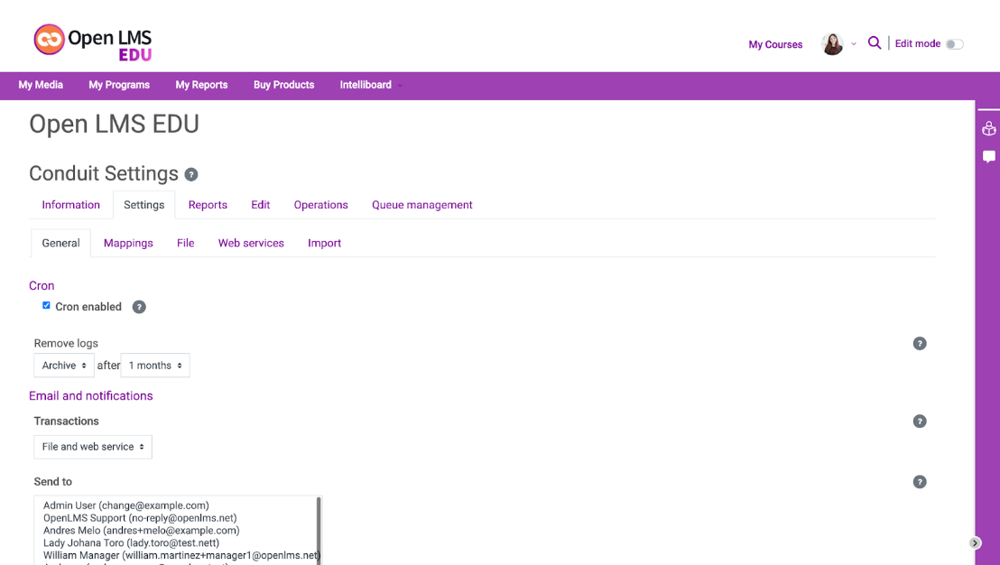Open the Import sub-tab
Image resolution: width=1000 pixels, height=565 pixels.
pyautogui.click(x=325, y=243)
